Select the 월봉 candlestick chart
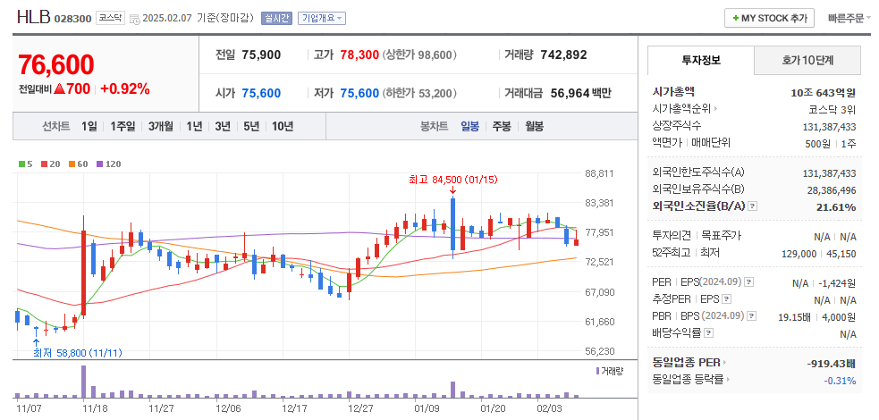 coord(534,126)
